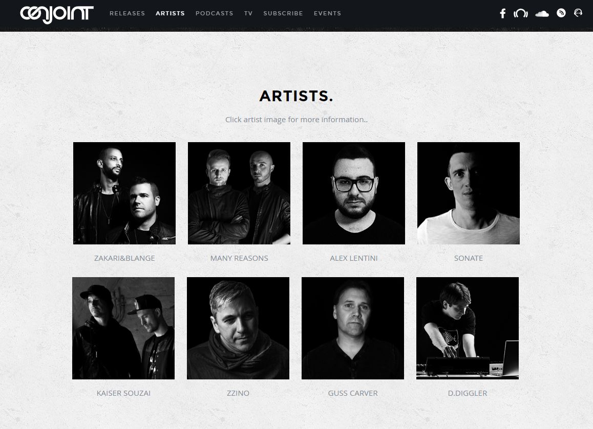Go to the Releases menu item
The image size is (593, 429).
(128, 13)
